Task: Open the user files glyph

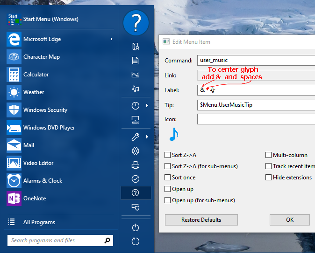Action: (136, 47)
